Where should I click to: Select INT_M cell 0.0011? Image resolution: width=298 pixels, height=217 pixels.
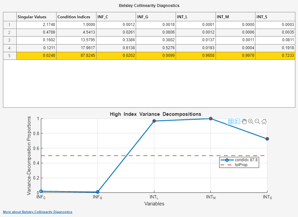pos(235,40)
